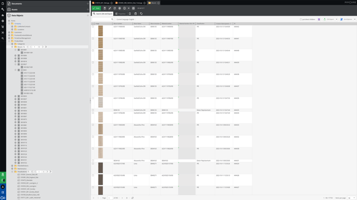Toggle the 'just direct children' checkbox
Image resolution: width=357 pixels, height=200 pixels.
[x=301, y=19]
